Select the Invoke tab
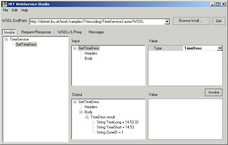Screen dimensions: 228x145 (10, 32)
